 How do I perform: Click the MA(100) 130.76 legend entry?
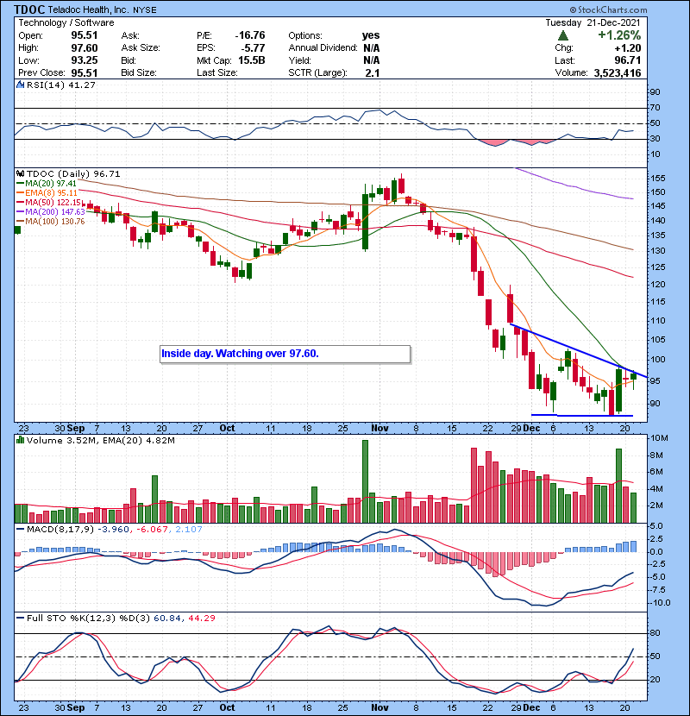51,222
